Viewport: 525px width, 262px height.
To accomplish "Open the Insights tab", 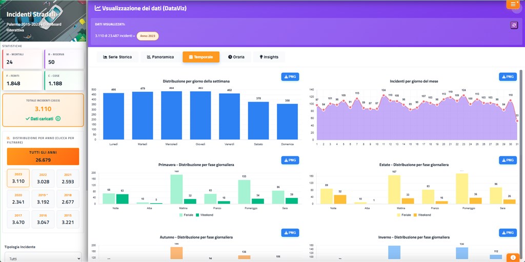I will pos(269,57).
